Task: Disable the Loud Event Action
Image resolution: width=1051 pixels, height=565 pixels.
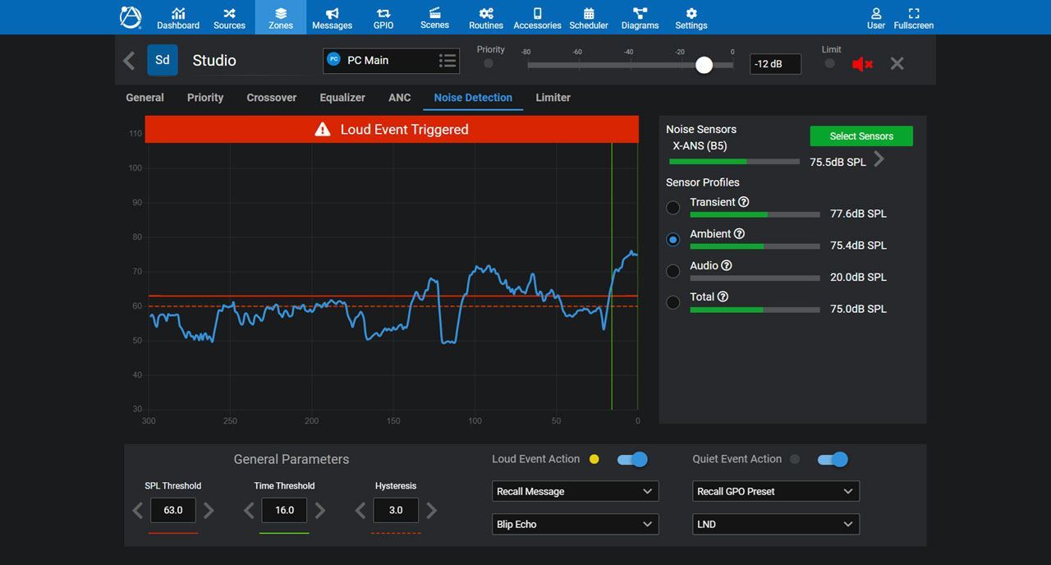Action: click(x=631, y=459)
